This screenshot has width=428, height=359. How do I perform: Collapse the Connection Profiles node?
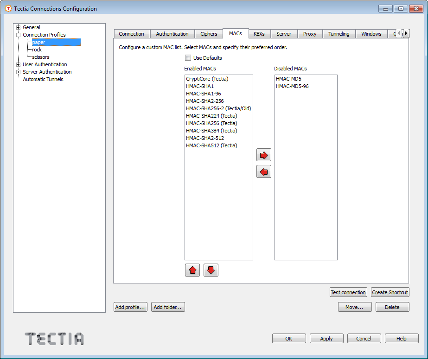[x=18, y=35]
